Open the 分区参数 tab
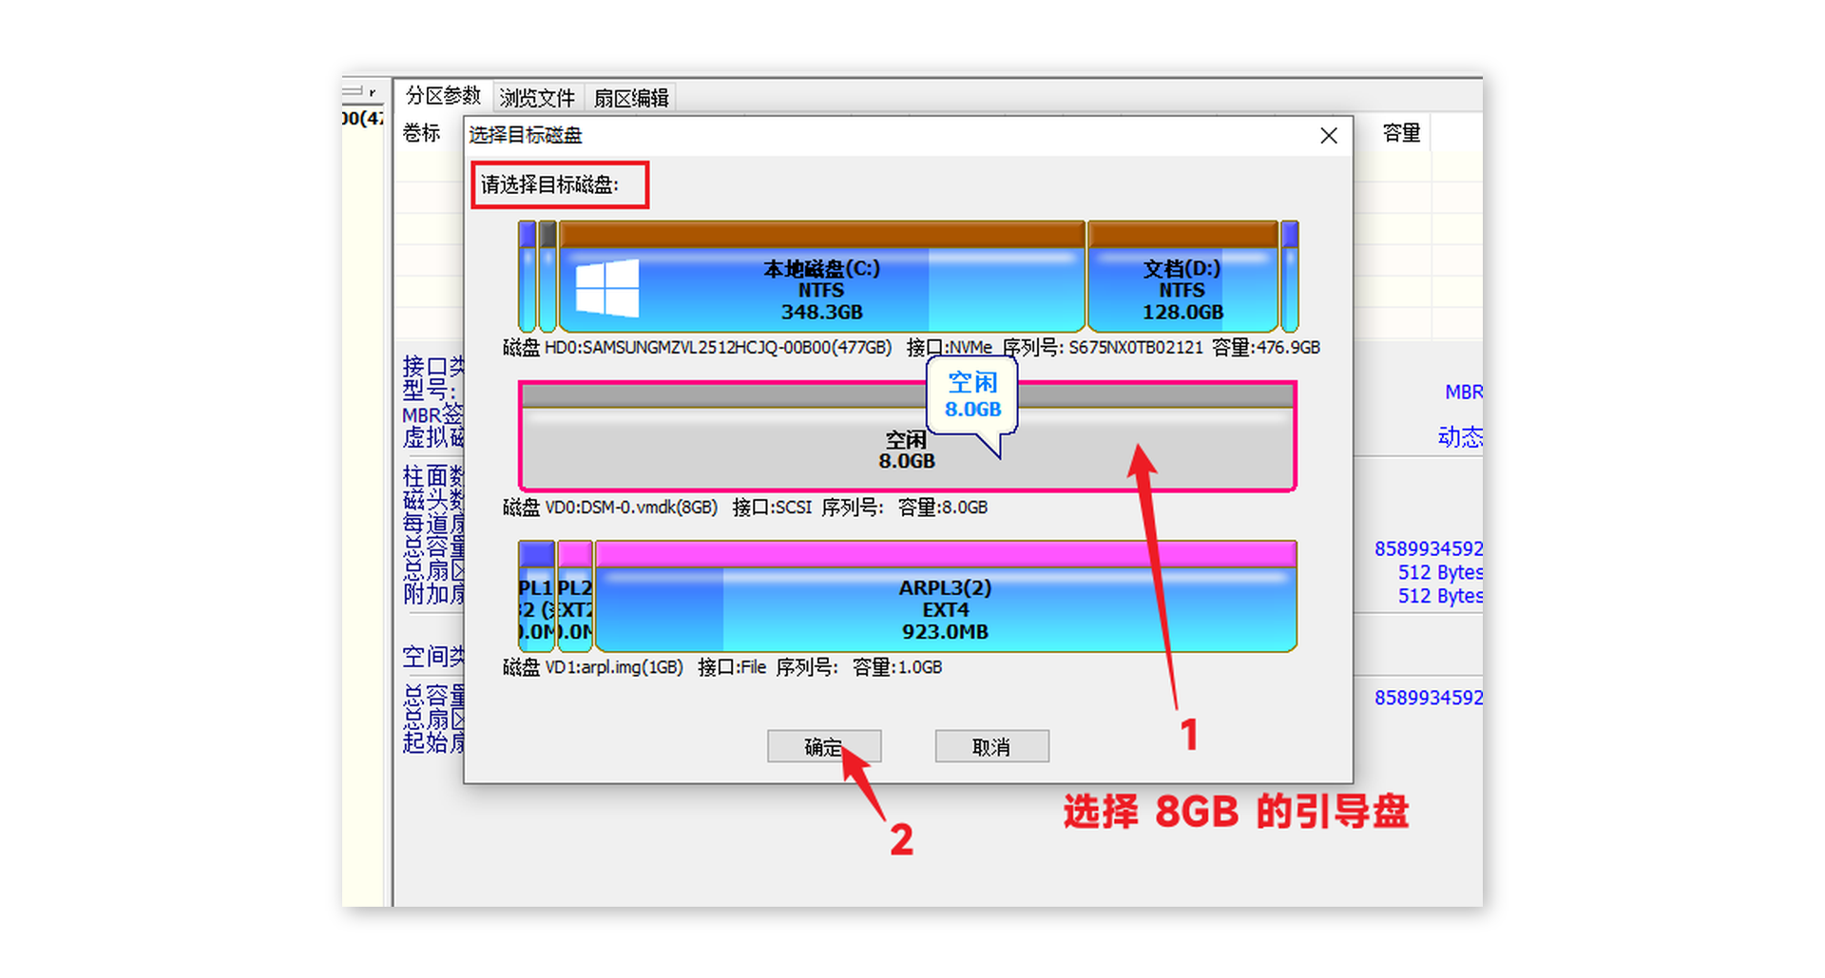This screenshot has width=1825, height=978. coord(443,96)
